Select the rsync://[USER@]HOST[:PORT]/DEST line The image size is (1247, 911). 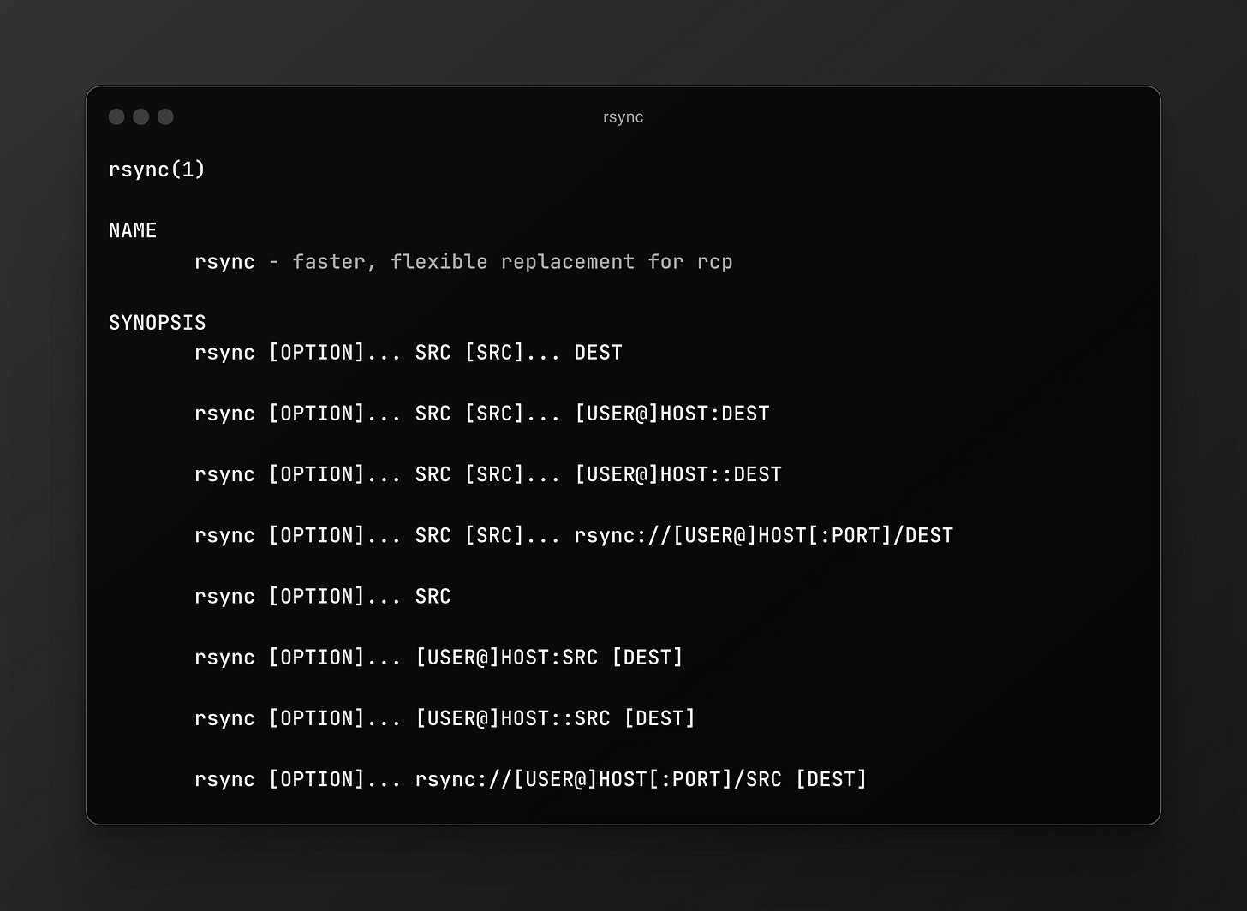tap(573, 534)
